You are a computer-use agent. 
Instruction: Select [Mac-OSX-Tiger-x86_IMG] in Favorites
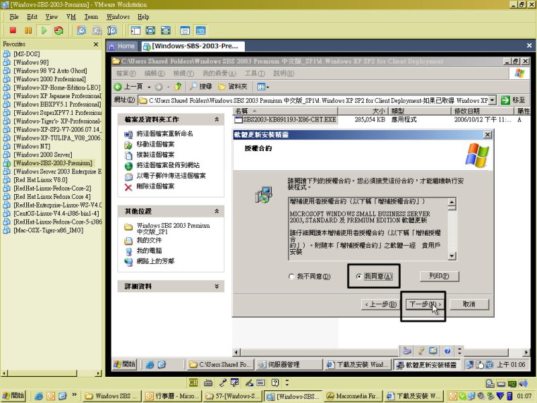click(48, 230)
